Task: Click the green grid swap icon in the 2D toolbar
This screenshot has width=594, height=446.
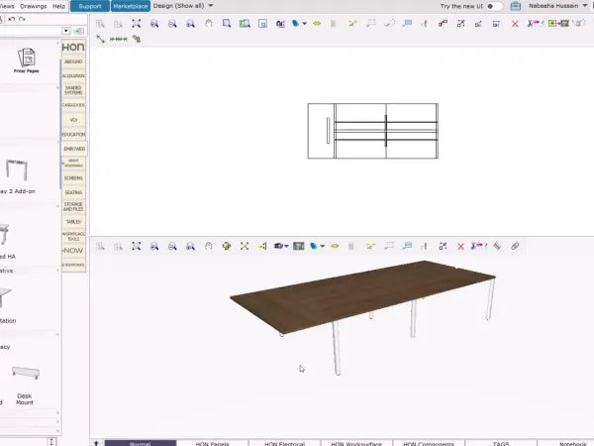Action: [558, 24]
